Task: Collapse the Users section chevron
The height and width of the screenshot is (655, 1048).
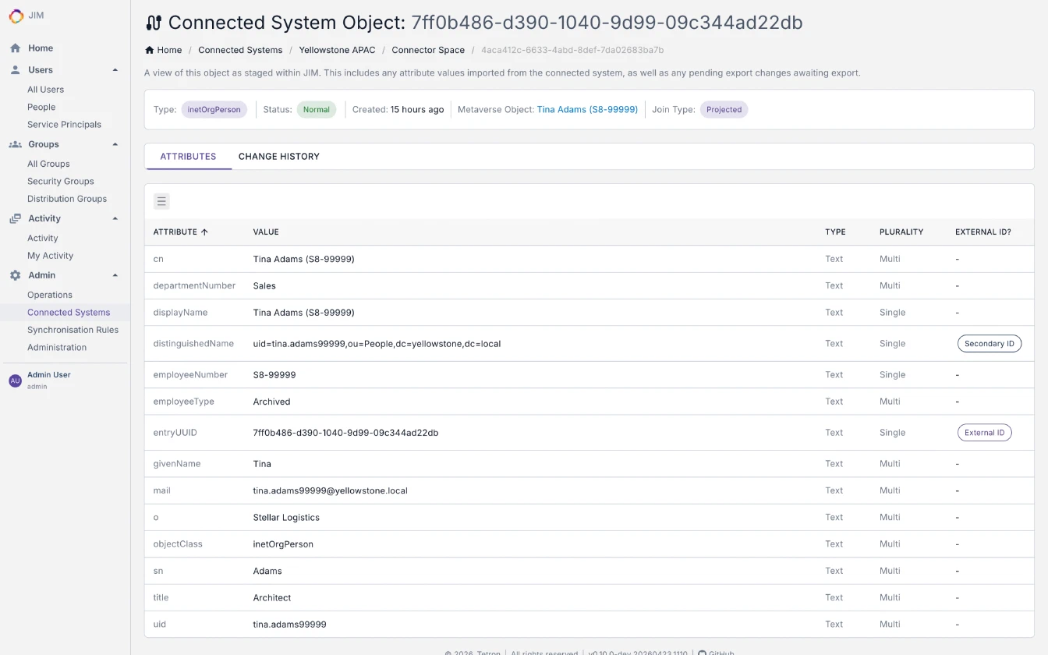Action: tap(115, 69)
